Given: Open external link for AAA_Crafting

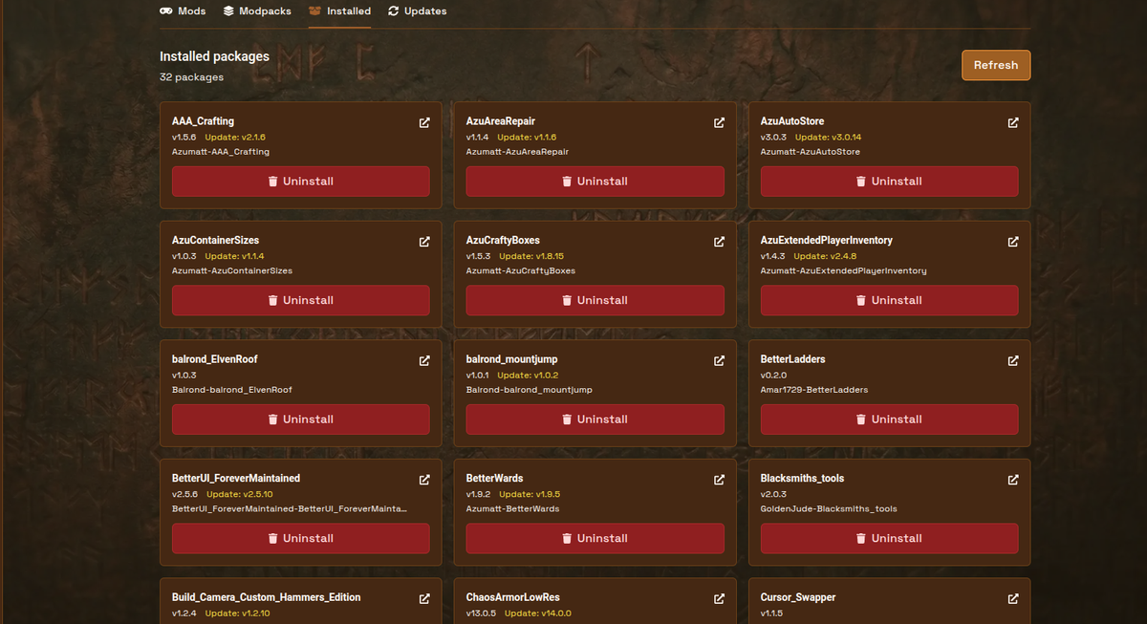Looking at the screenshot, I should (x=424, y=122).
